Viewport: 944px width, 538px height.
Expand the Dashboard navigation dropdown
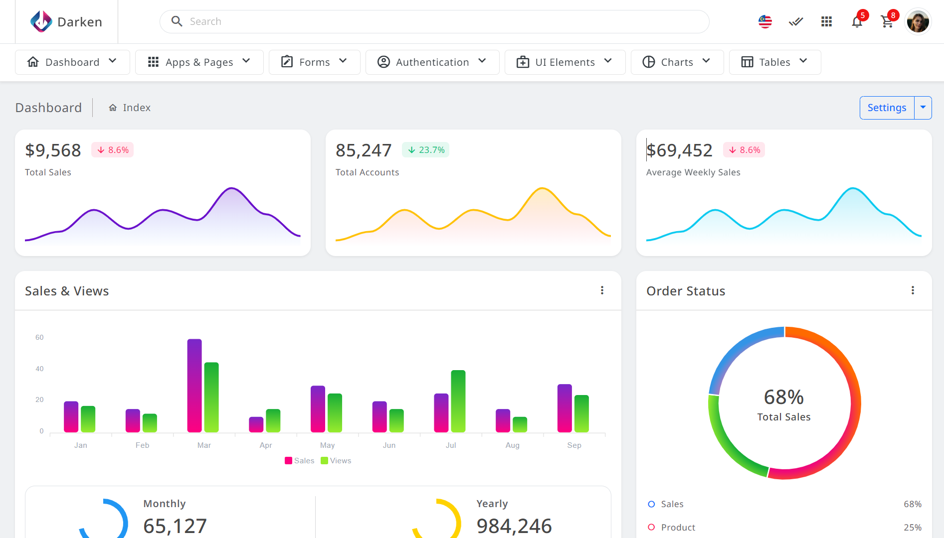(x=72, y=62)
